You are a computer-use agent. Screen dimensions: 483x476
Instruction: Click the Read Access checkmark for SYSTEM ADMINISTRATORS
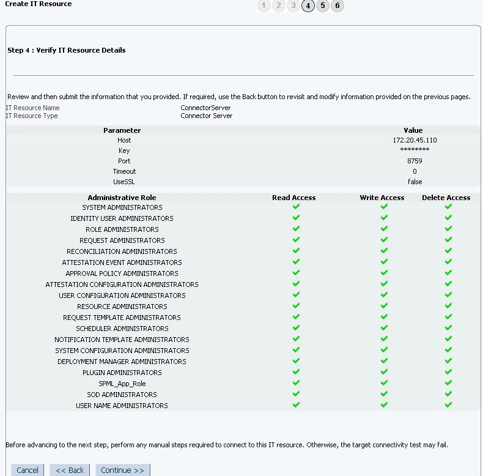(296, 207)
